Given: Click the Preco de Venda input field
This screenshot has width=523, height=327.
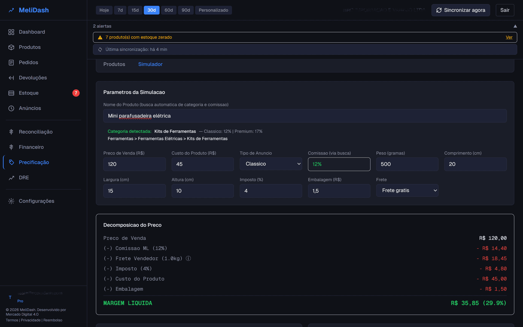Looking at the screenshot, I should 134,164.
